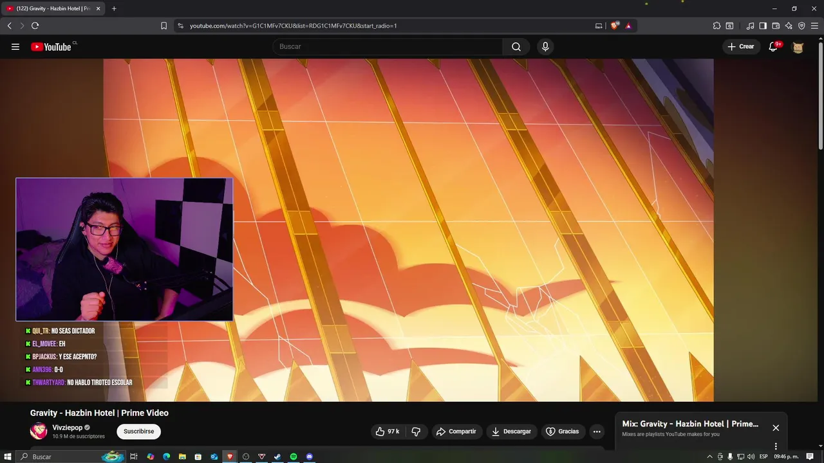Subscribe with the Suscribirse button
Viewport: 824px width, 463px height.
pyautogui.click(x=138, y=431)
